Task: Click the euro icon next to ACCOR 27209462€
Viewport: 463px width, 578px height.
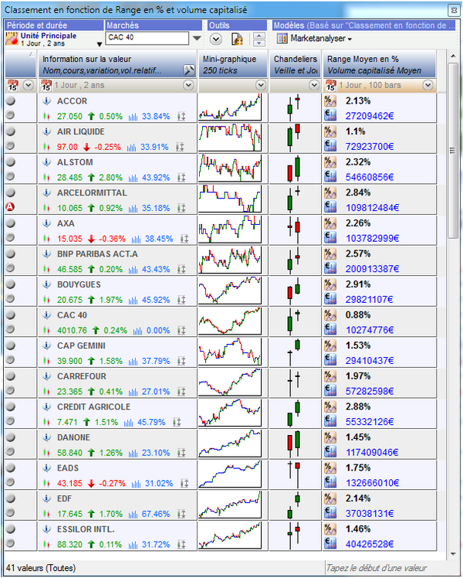Action: point(330,115)
